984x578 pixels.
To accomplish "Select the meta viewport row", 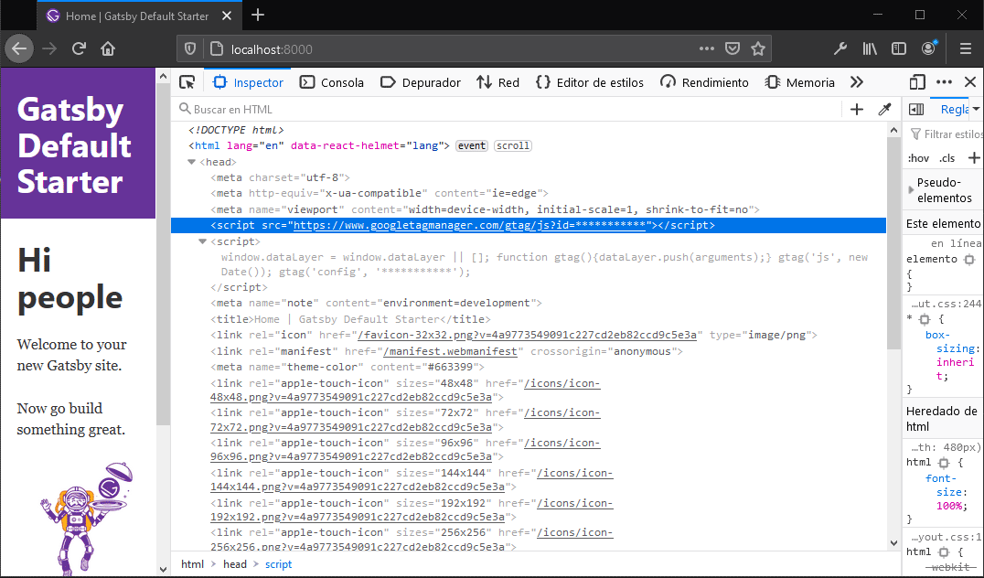I will point(529,209).
